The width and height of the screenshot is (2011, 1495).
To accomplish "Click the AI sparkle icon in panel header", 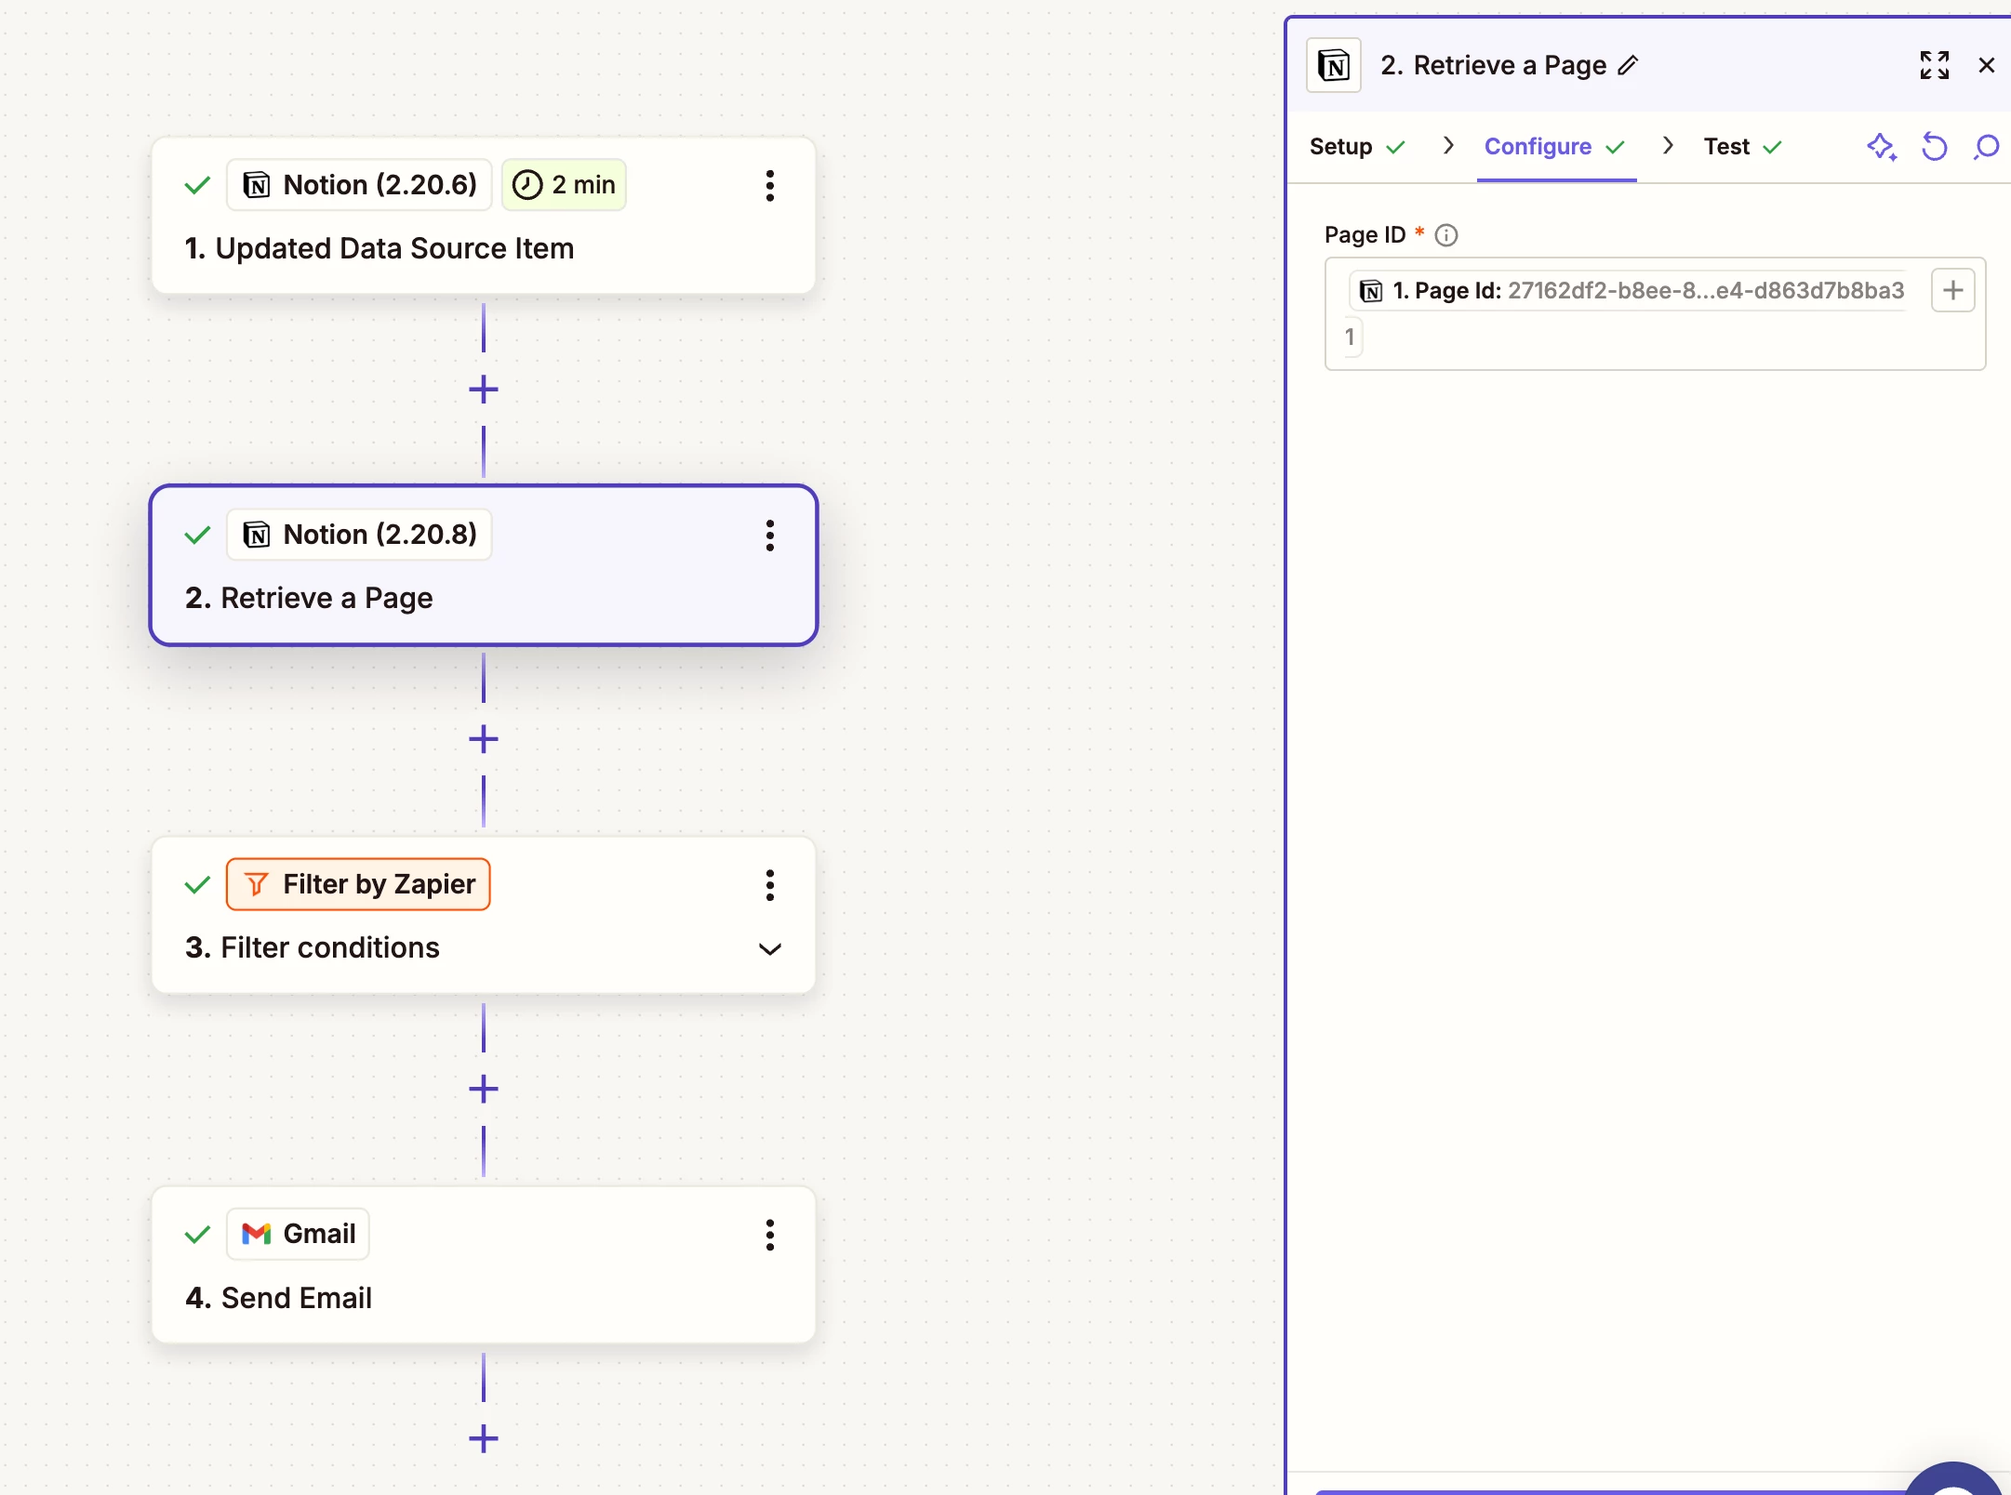I will tap(1882, 147).
